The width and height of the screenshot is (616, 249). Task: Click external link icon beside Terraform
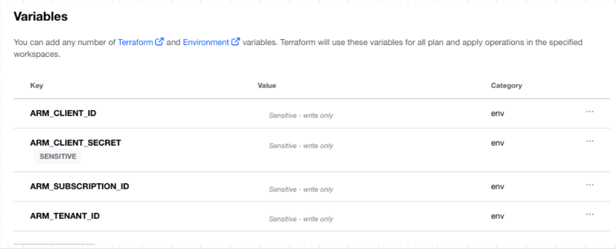pyautogui.click(x=159, y=43)
